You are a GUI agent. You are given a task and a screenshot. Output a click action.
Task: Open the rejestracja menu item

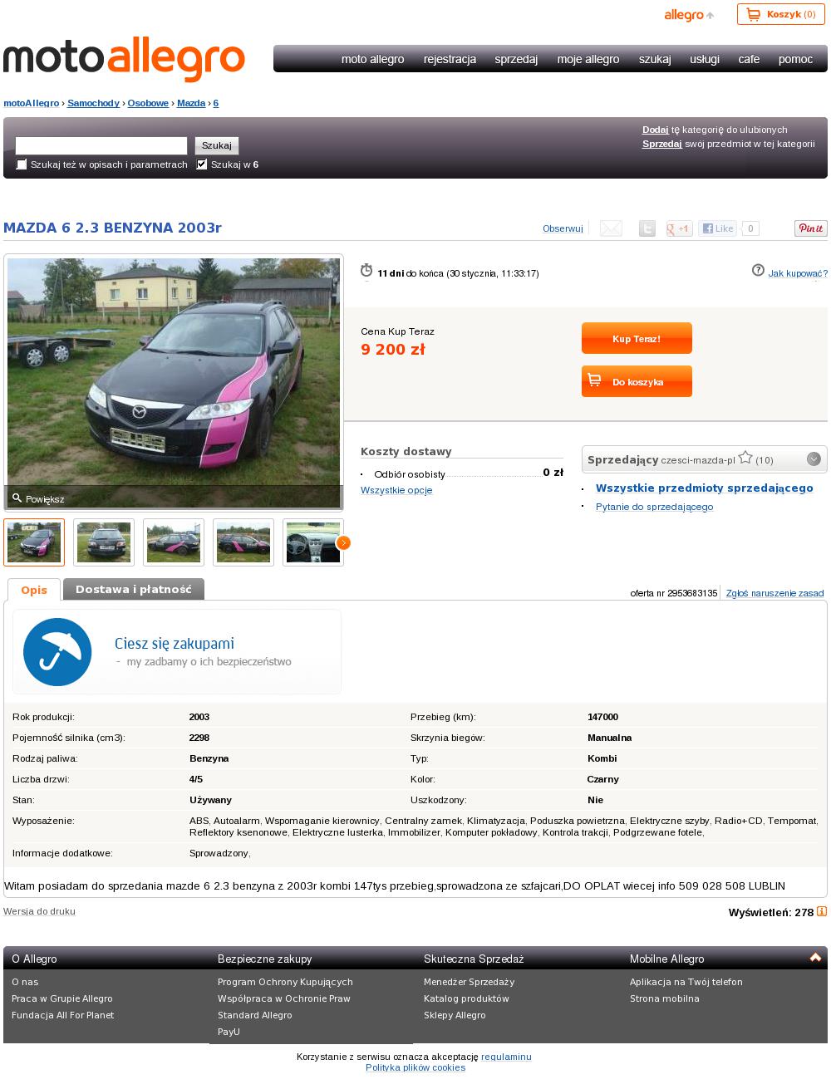pyautogui.click(x=450, y=59)
